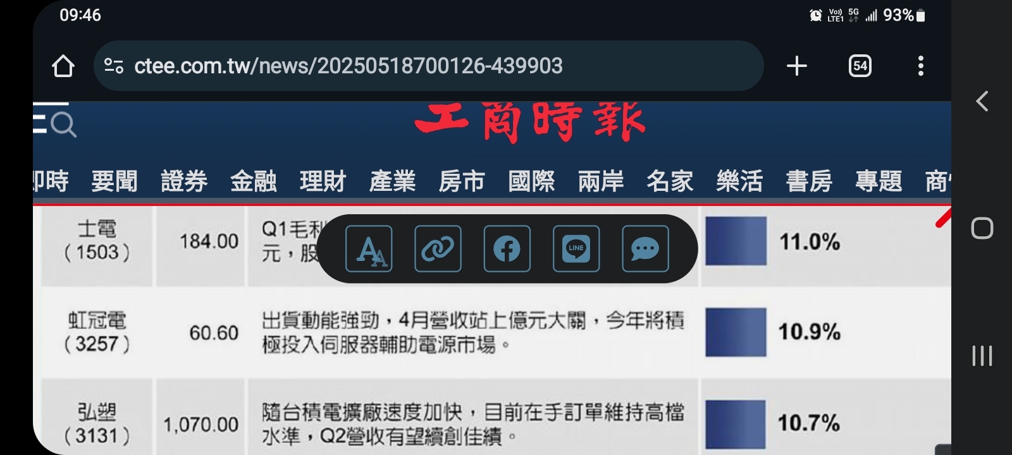Screen dimensions: 1012x455
Task: Select the 證券 navigation tab
Action: point(184,181)
